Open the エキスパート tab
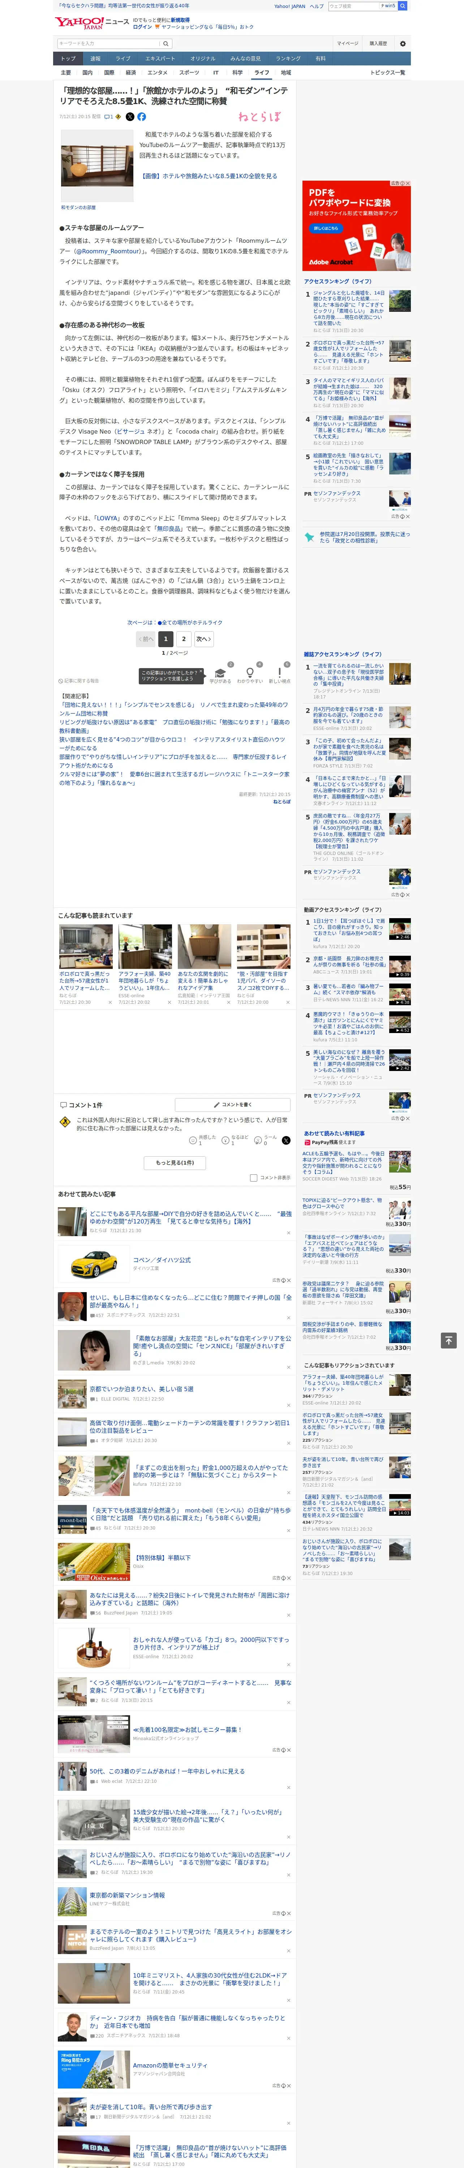The image size is (464, 2168). click(x=160, y=59)
